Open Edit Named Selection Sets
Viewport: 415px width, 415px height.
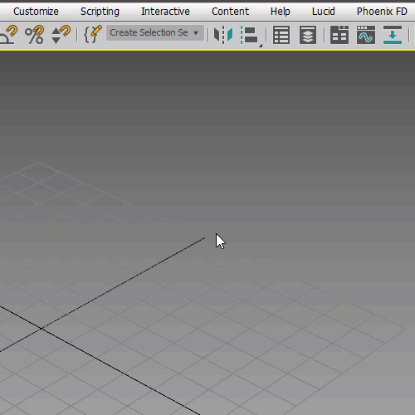point(92,35)
